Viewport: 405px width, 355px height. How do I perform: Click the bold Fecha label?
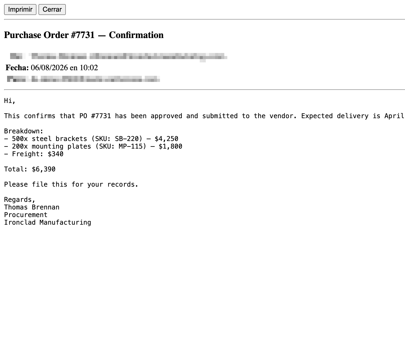pyautogui.click(x=17, y=68)
